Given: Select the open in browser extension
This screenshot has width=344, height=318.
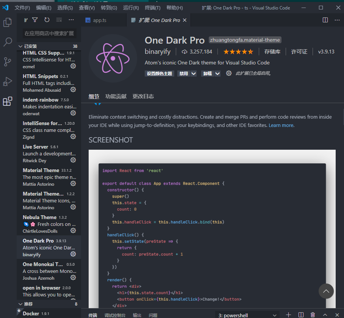Looking at the screenshot, I should [x=49, y=291].
